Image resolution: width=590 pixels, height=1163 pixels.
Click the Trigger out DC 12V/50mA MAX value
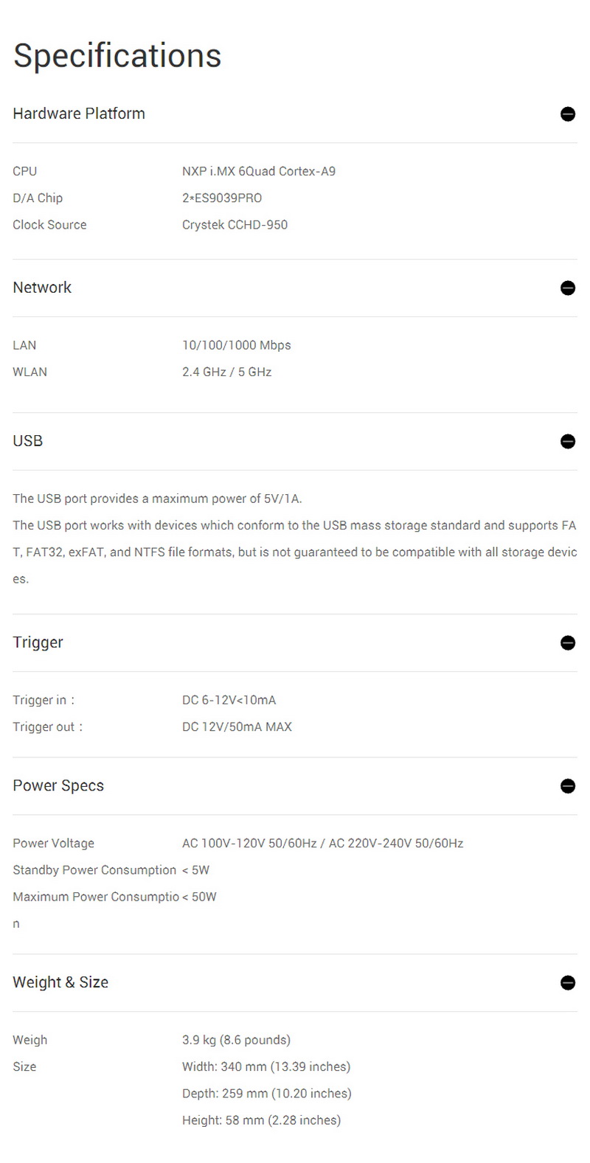[x=237, y=726]
